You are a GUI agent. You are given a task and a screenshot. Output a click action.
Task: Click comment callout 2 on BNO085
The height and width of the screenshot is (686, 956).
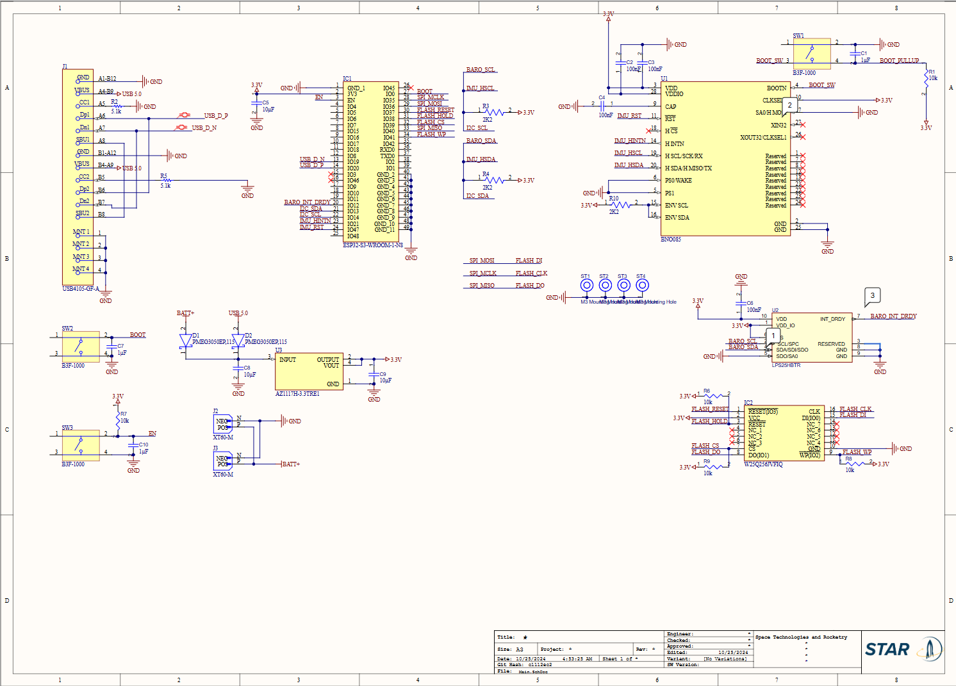click(x=789, y=105)
